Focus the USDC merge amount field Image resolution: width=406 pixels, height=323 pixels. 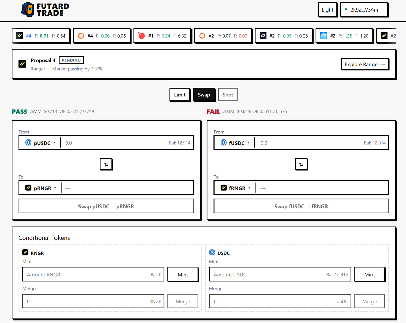tap(280, 301)
